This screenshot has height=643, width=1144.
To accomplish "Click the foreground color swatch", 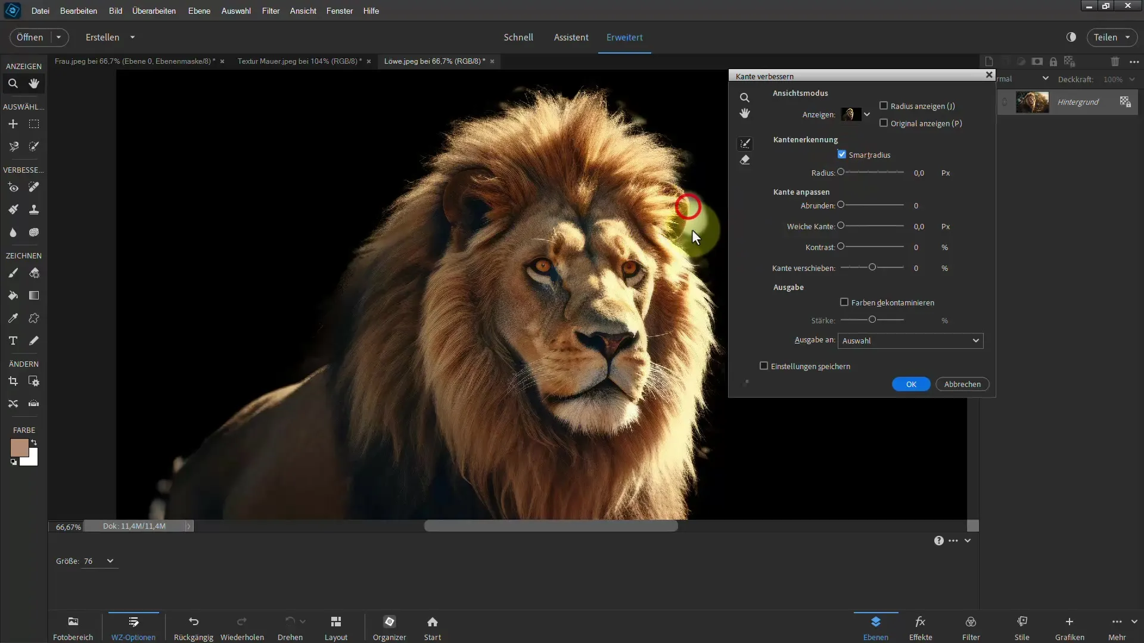I will [x=19, y=448].
